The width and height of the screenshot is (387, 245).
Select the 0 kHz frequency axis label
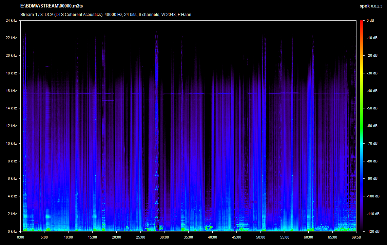(12, 231)
